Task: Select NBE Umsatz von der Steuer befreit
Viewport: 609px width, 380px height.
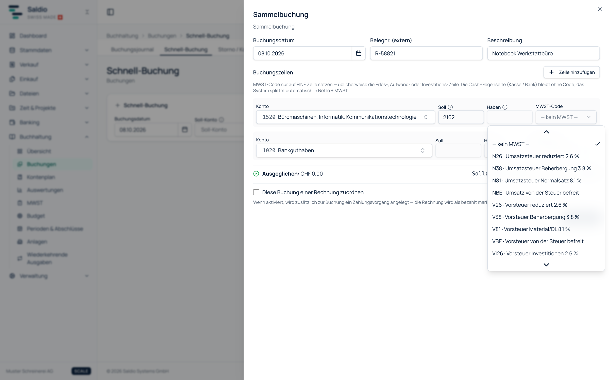Action: tap(546, 193)
